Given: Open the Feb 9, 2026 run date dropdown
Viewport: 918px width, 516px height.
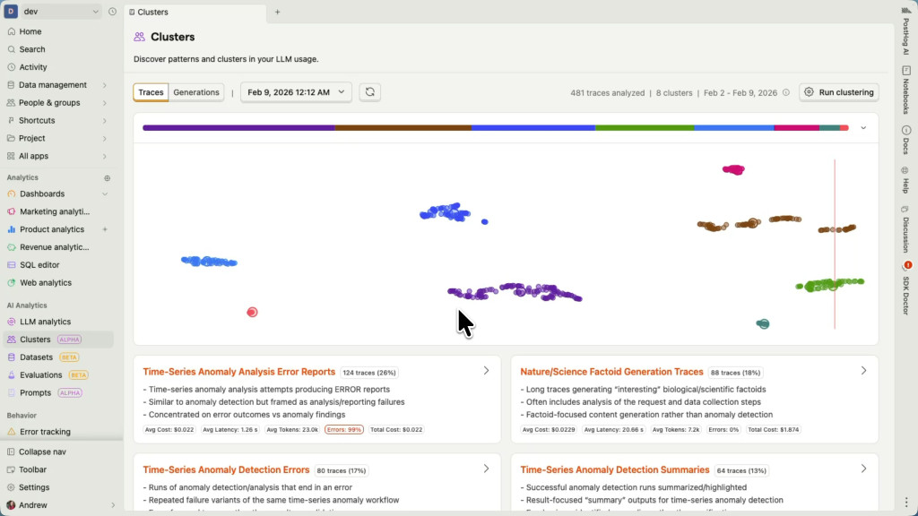Looking at the screenshot, I should click(x=296, y=92).
